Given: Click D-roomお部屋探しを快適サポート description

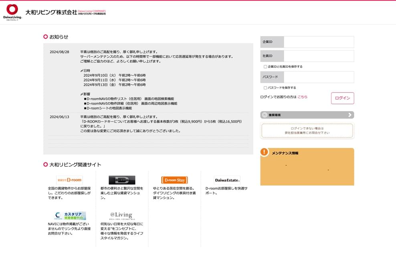Looking at the screenshot, I should pyautogui.click(x=226, y=191).
